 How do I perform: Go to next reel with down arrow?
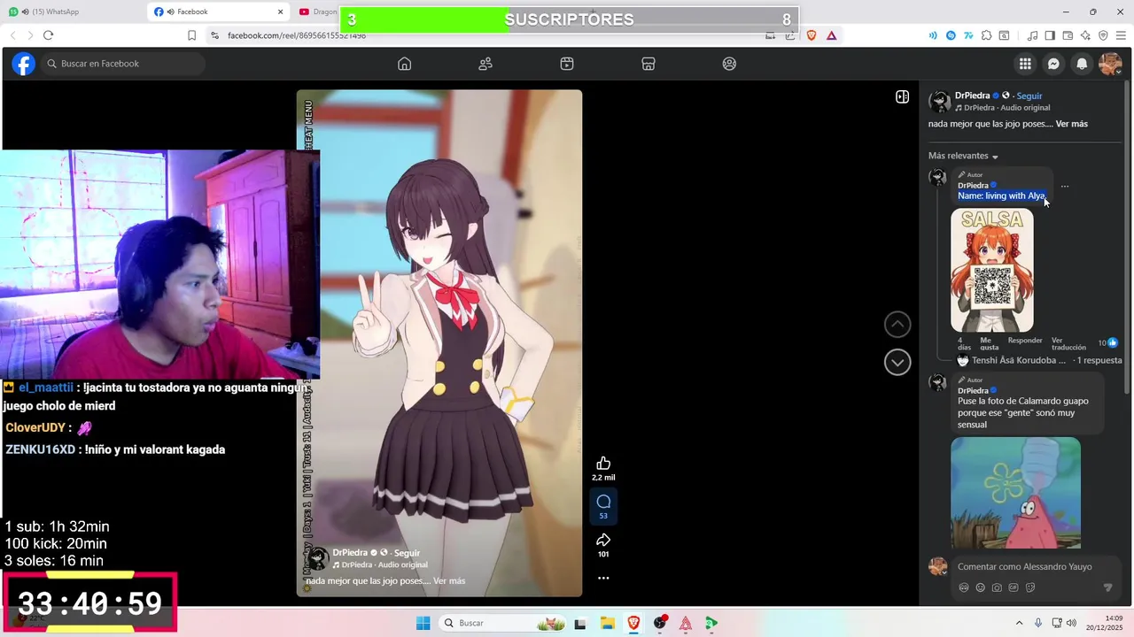coord(897,362)
